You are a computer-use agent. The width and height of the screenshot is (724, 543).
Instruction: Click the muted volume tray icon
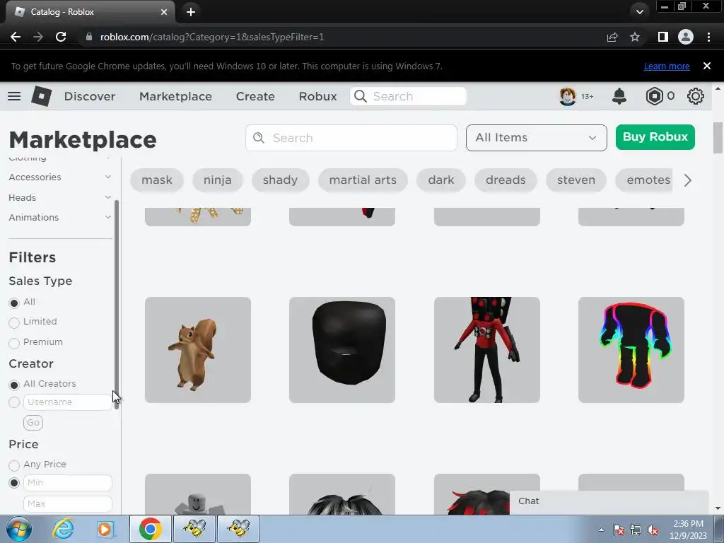click(653, 530)
